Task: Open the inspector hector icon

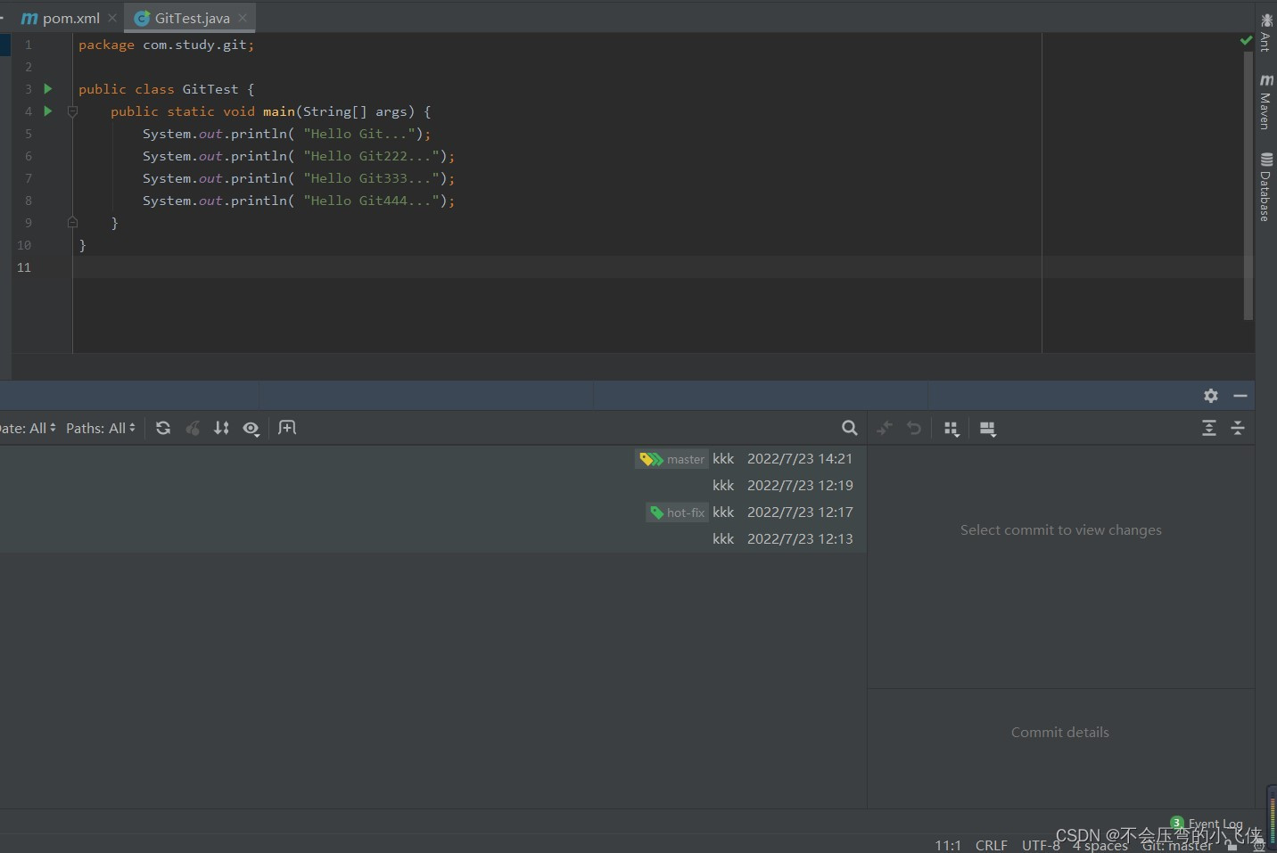Action: point(1259,846)
